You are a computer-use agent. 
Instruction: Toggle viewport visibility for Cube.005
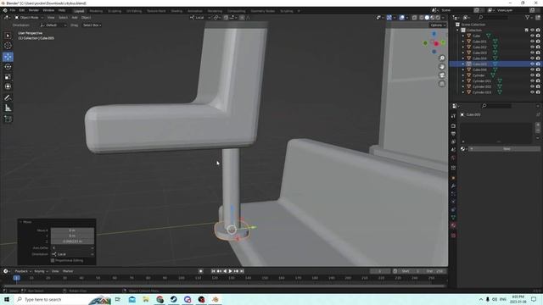pyautogui.click(x=532, y=64)
